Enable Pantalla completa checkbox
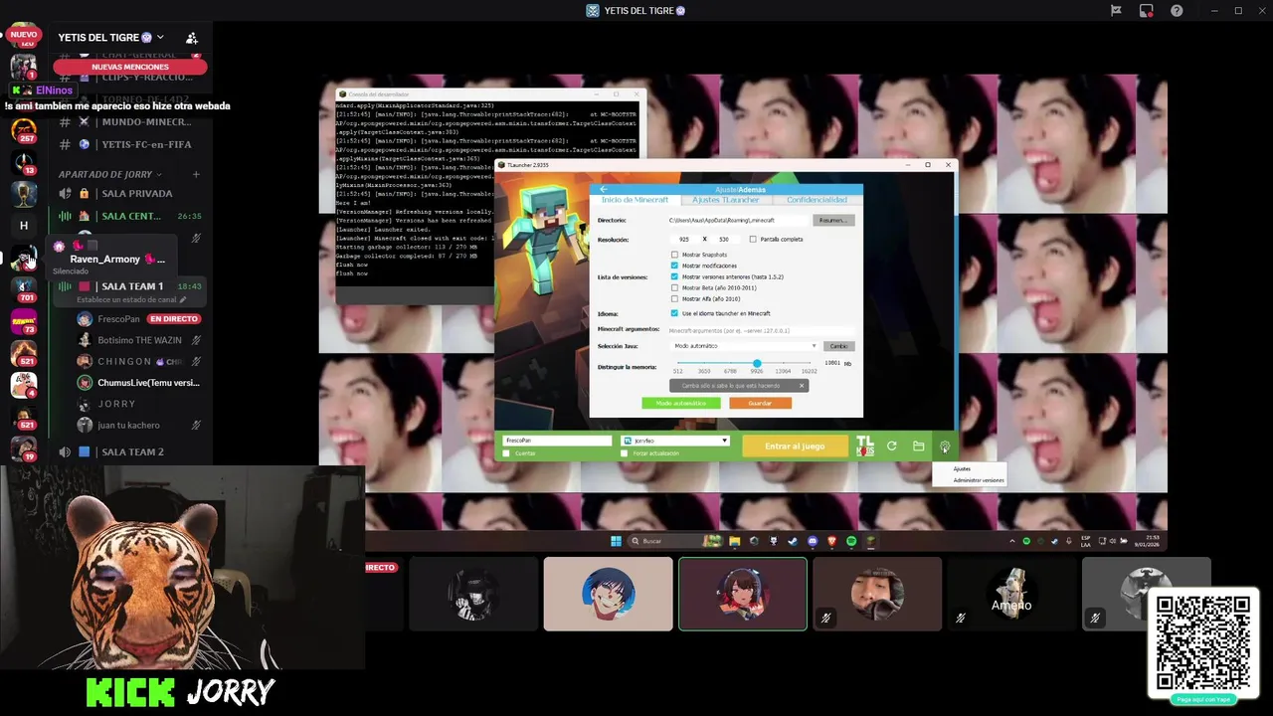The width and height of the screenshot is (1273, 716). coord(753,239)
